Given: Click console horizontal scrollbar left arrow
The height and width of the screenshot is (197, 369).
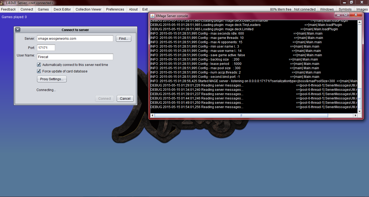Looking at the screenshot, I should point(152,115).
